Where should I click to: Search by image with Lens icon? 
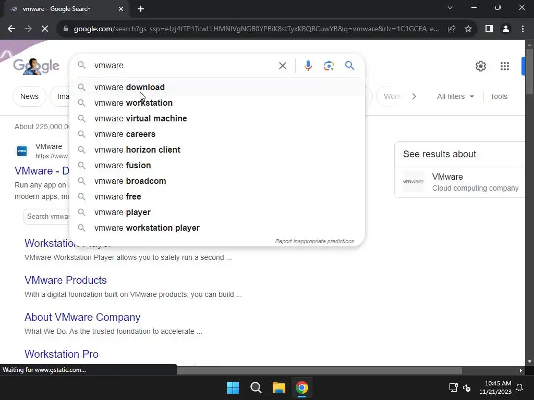coord(329,66)
